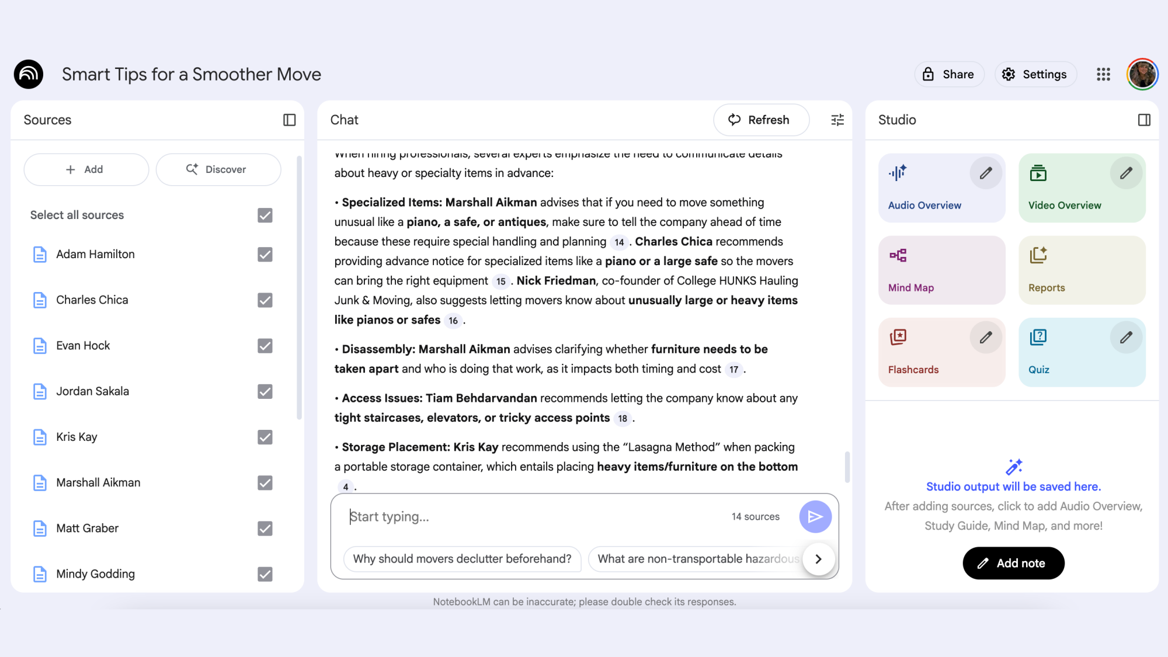Refresh the chat conversation
This screenshot has height=657, width=1168.
click(x=761, y=120)
